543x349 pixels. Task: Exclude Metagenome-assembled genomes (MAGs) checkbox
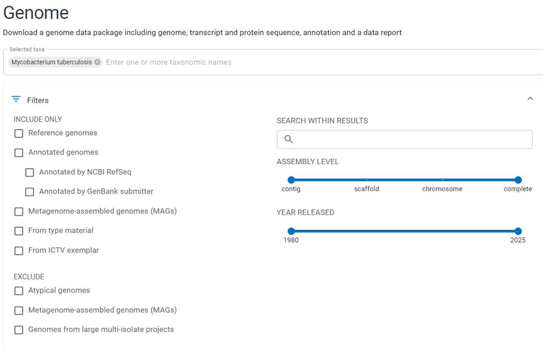pyautogui.click(x=19, y=310)
